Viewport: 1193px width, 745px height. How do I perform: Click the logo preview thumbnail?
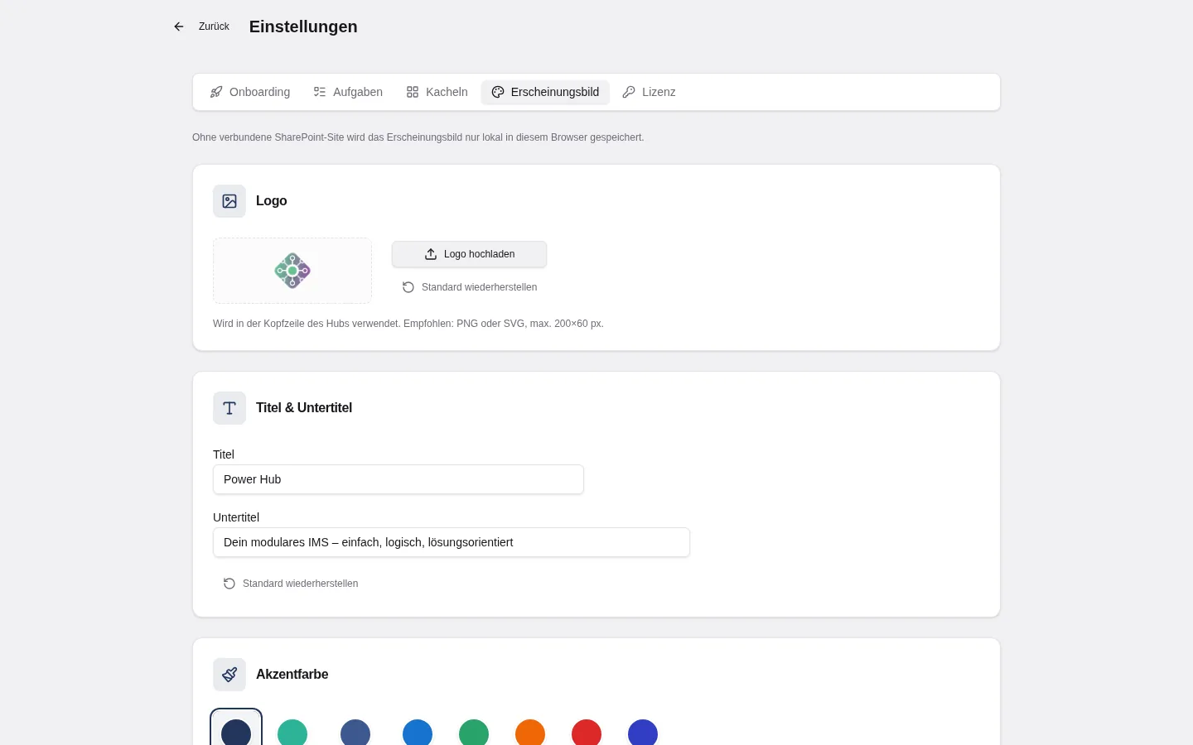pos(292,271)
